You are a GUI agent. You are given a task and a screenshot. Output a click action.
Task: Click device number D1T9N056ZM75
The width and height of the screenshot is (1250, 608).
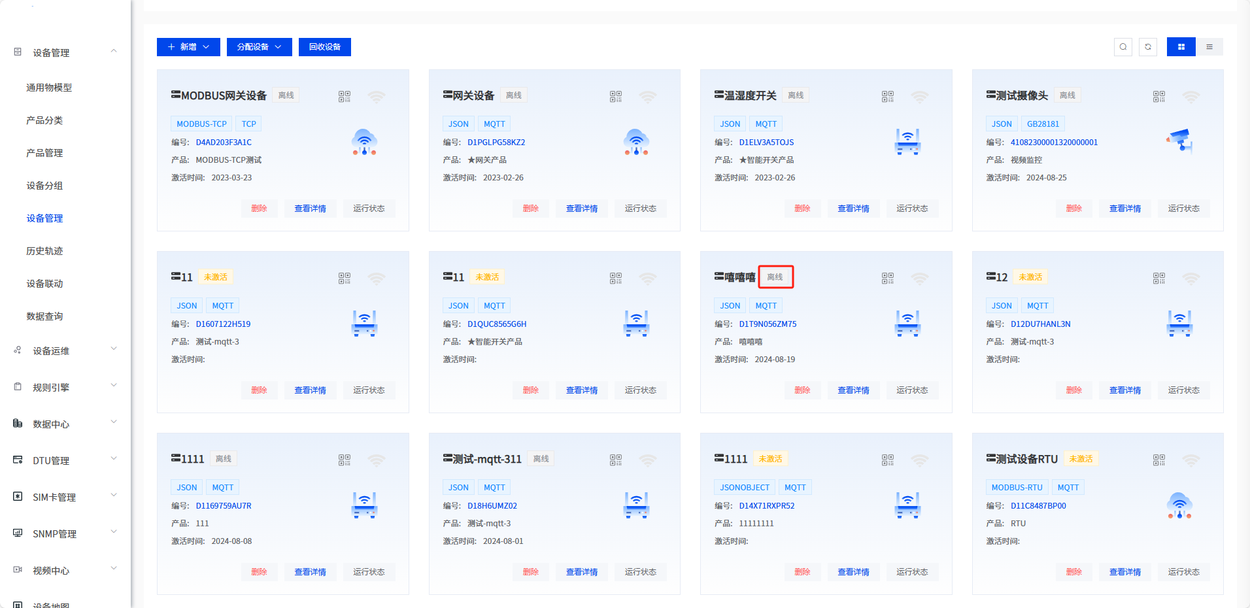(x=768, y=324)
